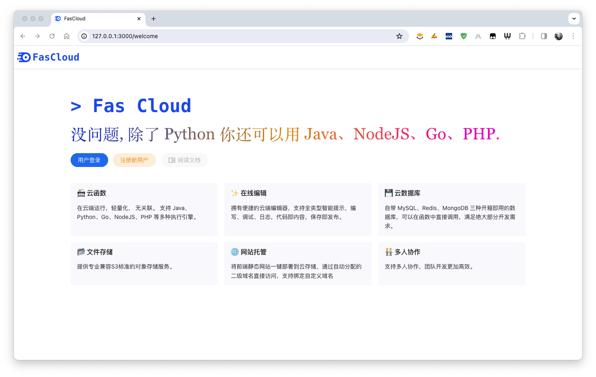The image size is (596, 377).
Task: Click the 云数据库 card title
Action: (x=407, y=193)
